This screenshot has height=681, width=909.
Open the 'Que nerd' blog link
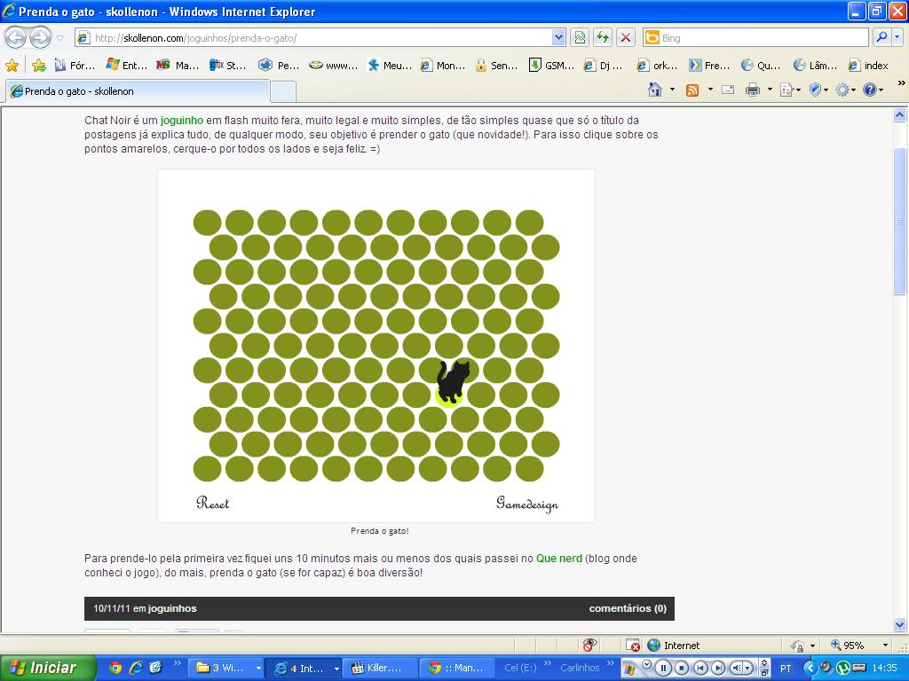pos(559,559)
